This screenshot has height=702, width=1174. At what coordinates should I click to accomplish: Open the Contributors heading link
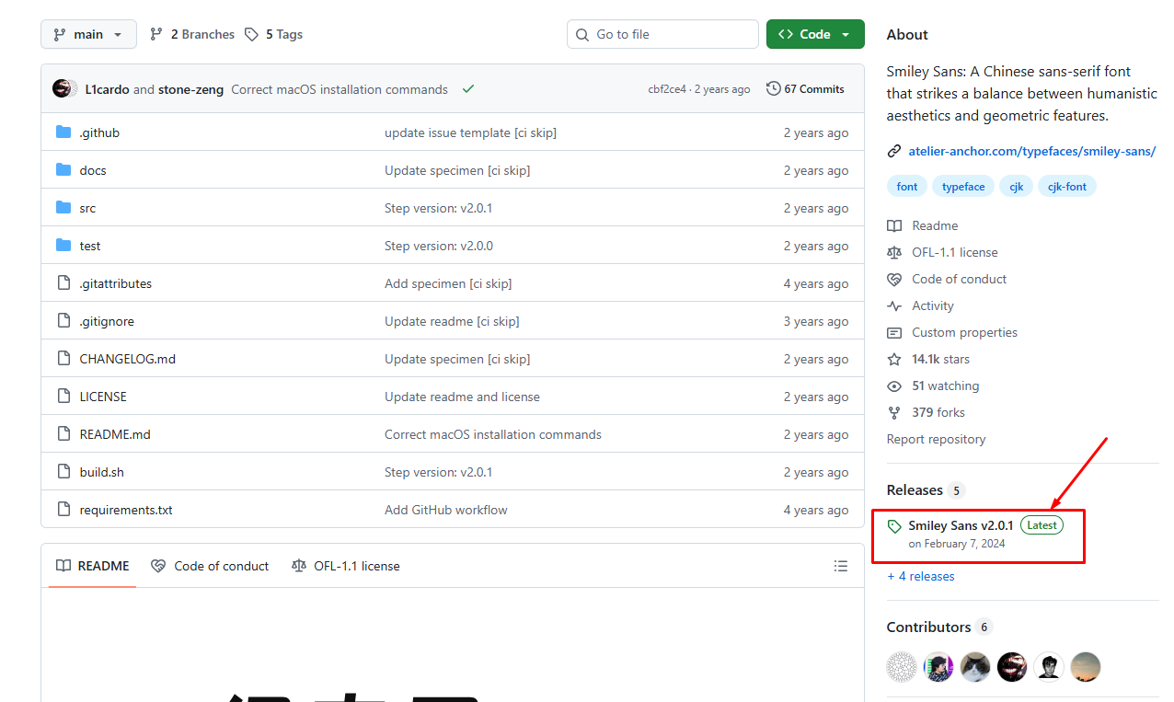pos(939,627)
